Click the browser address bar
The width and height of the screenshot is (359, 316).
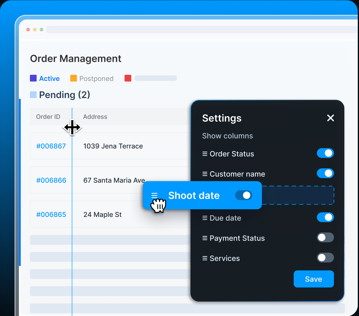(202, 30)
